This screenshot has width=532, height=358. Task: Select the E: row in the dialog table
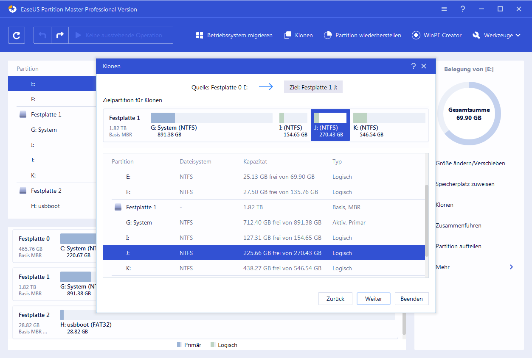click(264, 177)
